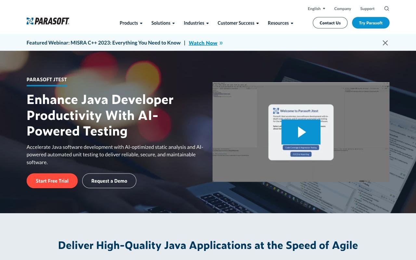Click the Featured Webinar MISRA C++ 2023 text
The image size is (416, 260).
tap(103, 43)
